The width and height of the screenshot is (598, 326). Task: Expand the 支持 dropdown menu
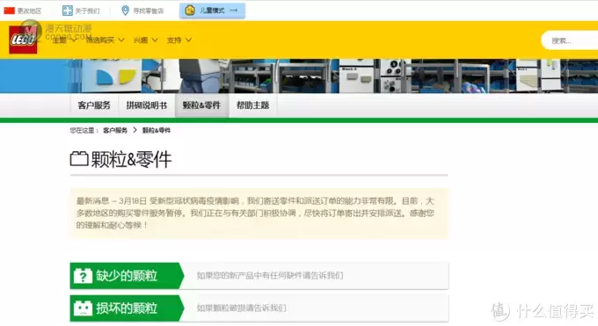pos(179,40)
